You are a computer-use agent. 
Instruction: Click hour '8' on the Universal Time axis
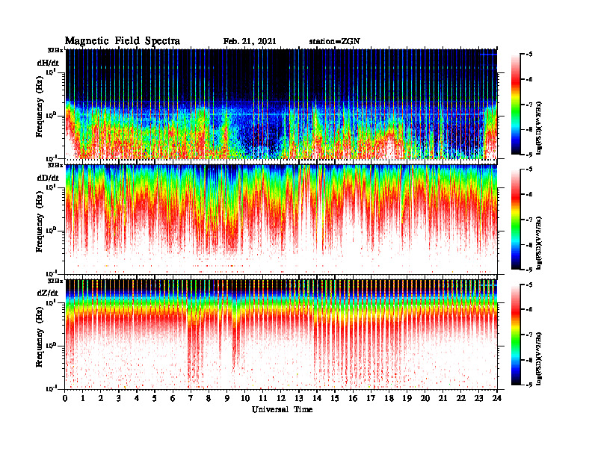(x=209, y=399)
